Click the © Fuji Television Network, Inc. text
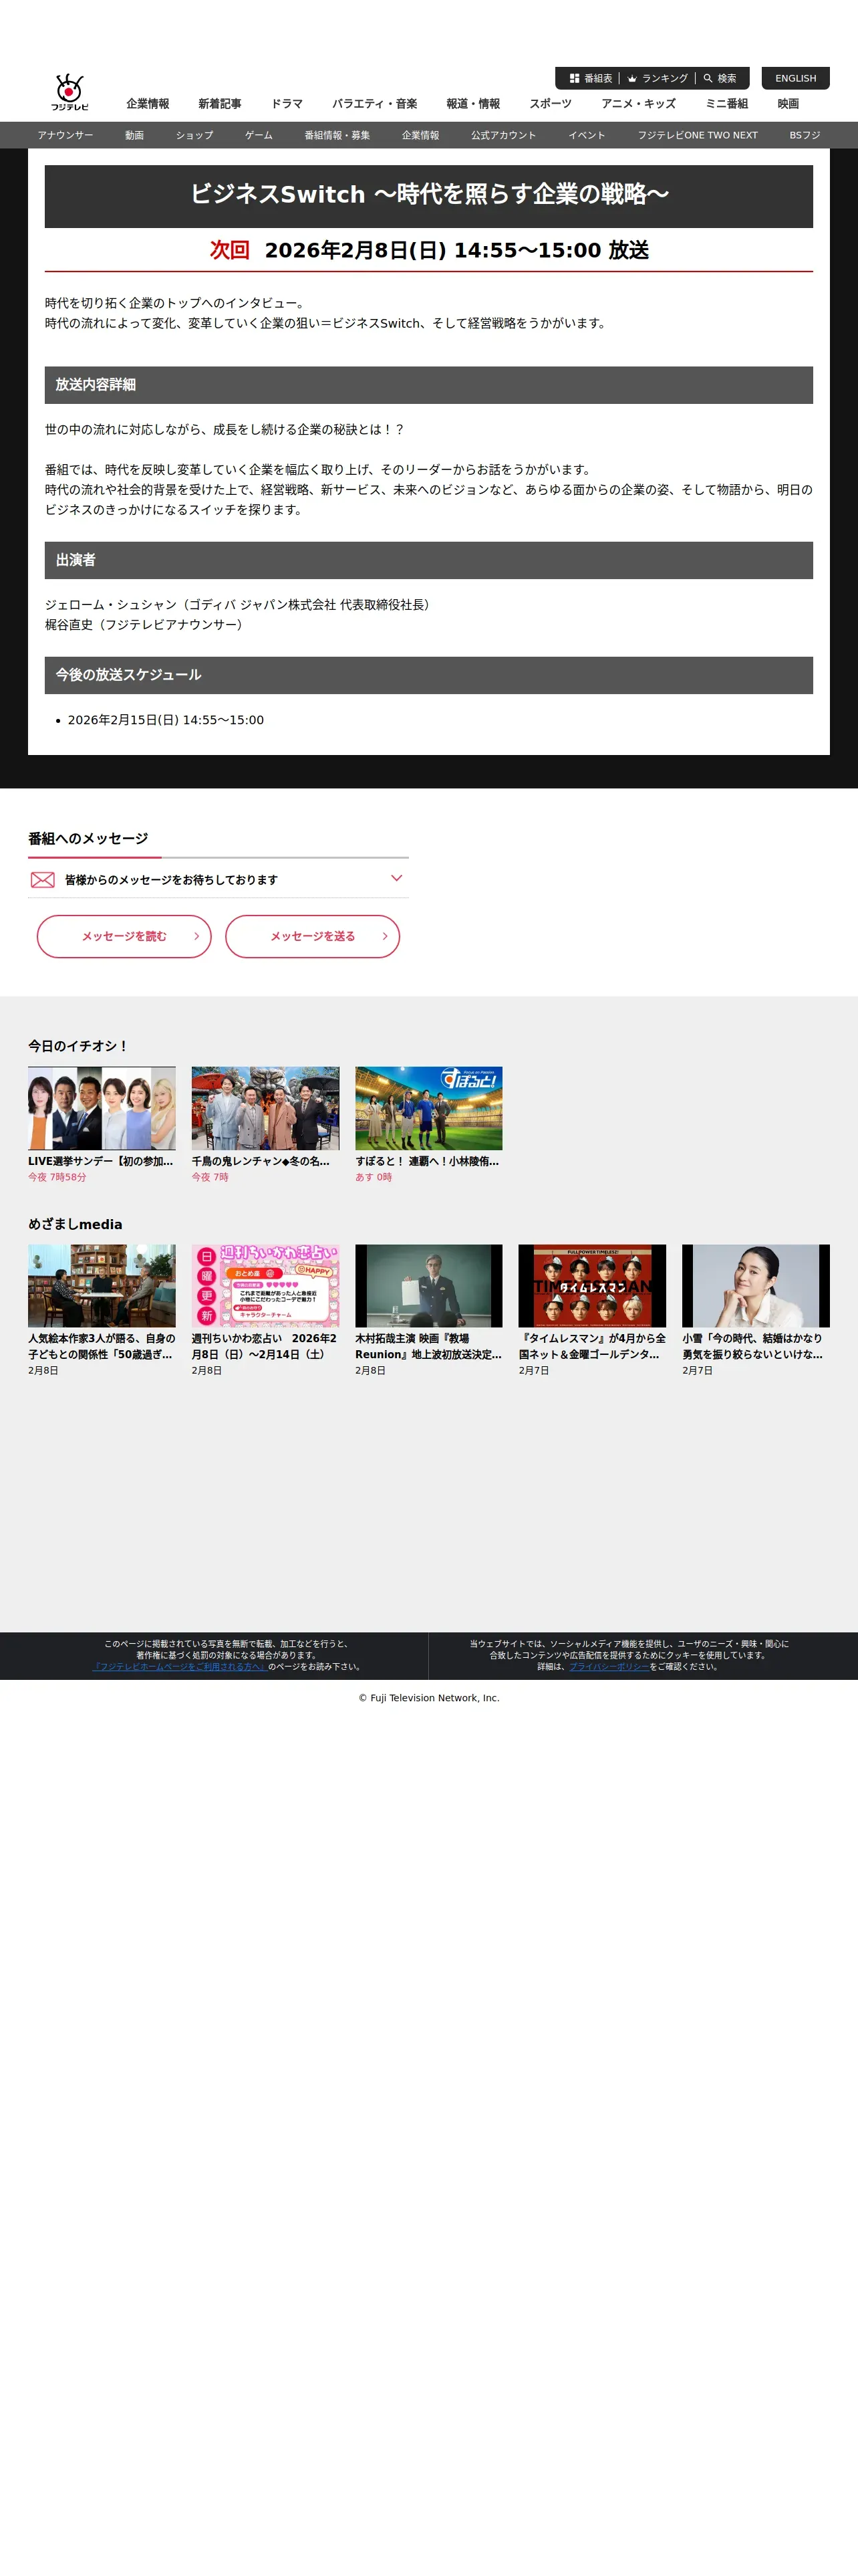Viewport: 858px width, 2576px height. tap(430, 1698)
